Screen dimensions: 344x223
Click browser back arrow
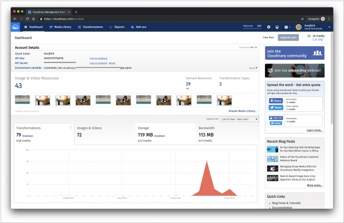coord(15,19)
